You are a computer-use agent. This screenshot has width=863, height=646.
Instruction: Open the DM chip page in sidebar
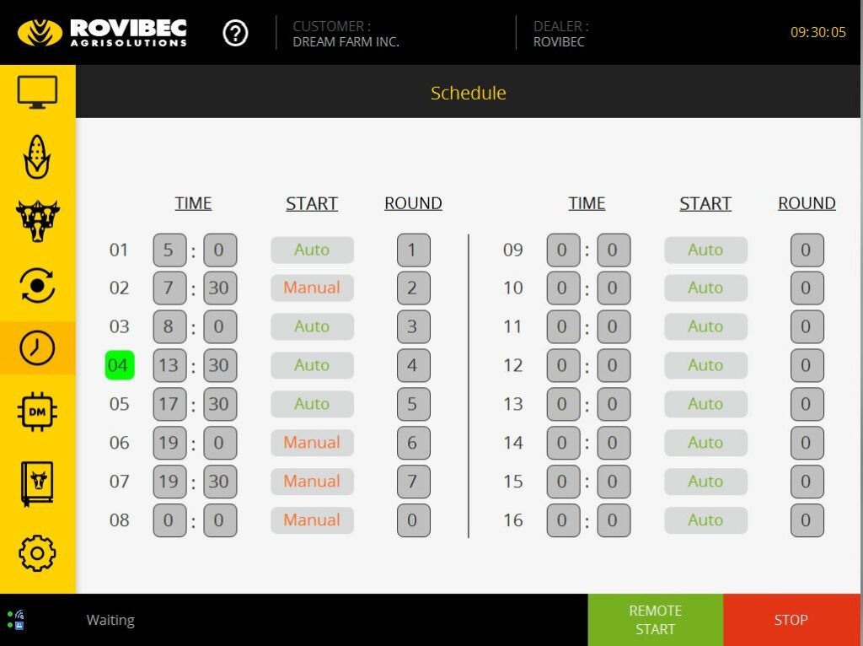[x=37, y=412]
